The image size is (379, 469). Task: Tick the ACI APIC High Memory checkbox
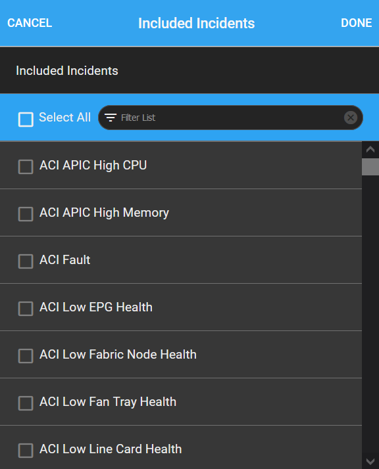[26, 214]
